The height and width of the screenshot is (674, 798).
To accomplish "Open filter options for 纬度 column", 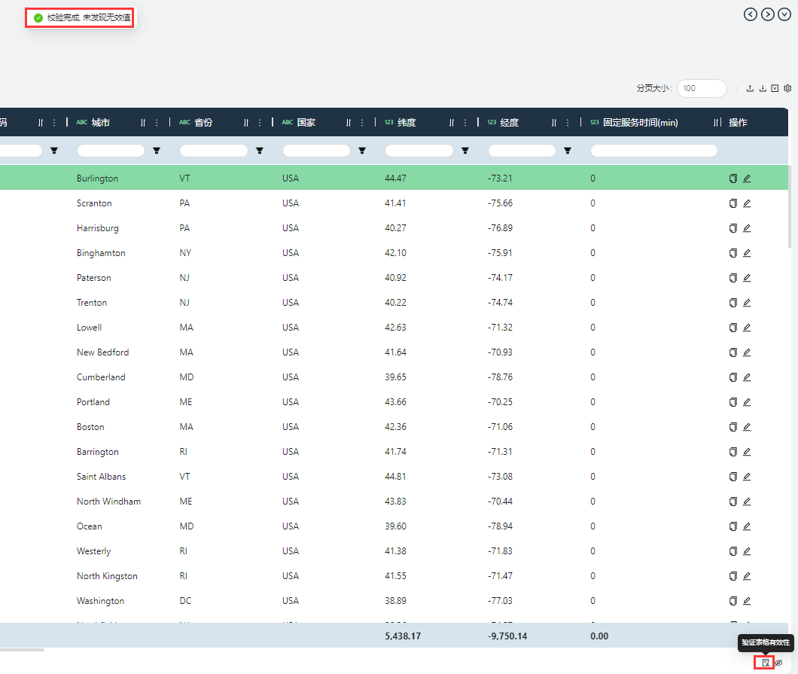I will [464, 151].
